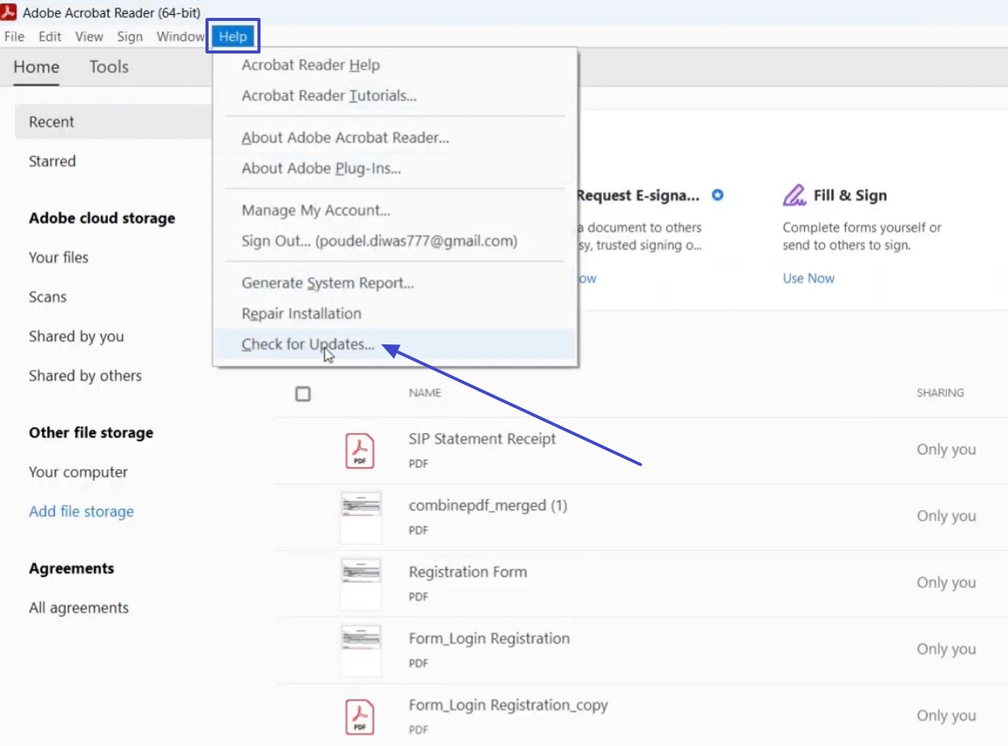
Task: Click the Fill & Sign pen icon
Action: [794, 195]
